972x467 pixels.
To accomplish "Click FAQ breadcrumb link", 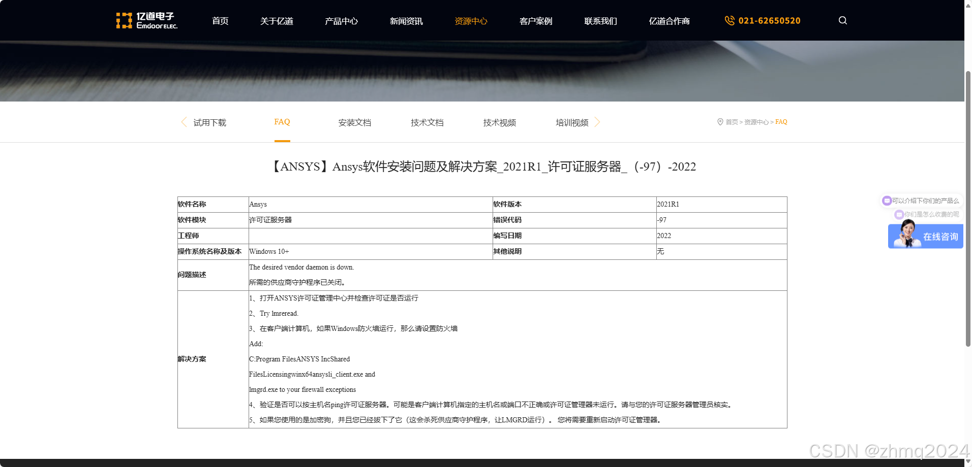I will coord(781,122).
